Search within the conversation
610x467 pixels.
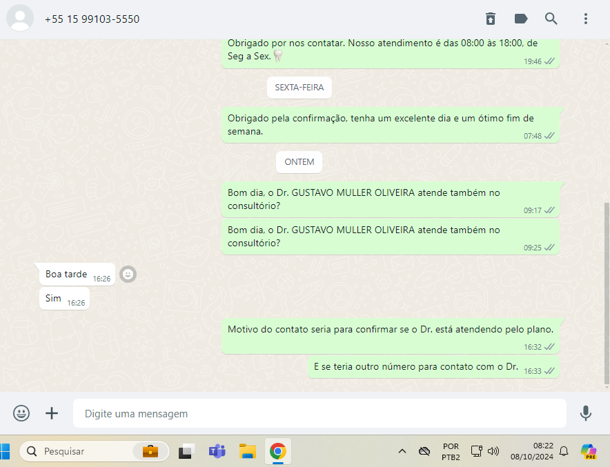551,19
